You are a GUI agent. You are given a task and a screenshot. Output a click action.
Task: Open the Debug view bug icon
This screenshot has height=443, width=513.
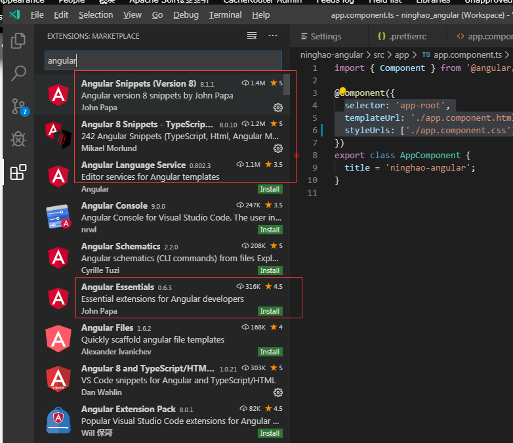[18, 140]
